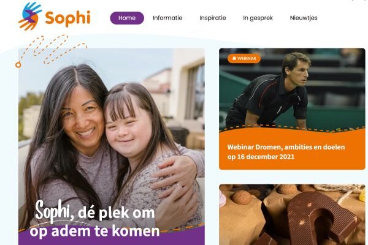The width and height of the screenshot is (368, 245).
Task: Click the orange dotted squiggle decoration above the hero
Action: pyautogui.click(x=54, y=49)
